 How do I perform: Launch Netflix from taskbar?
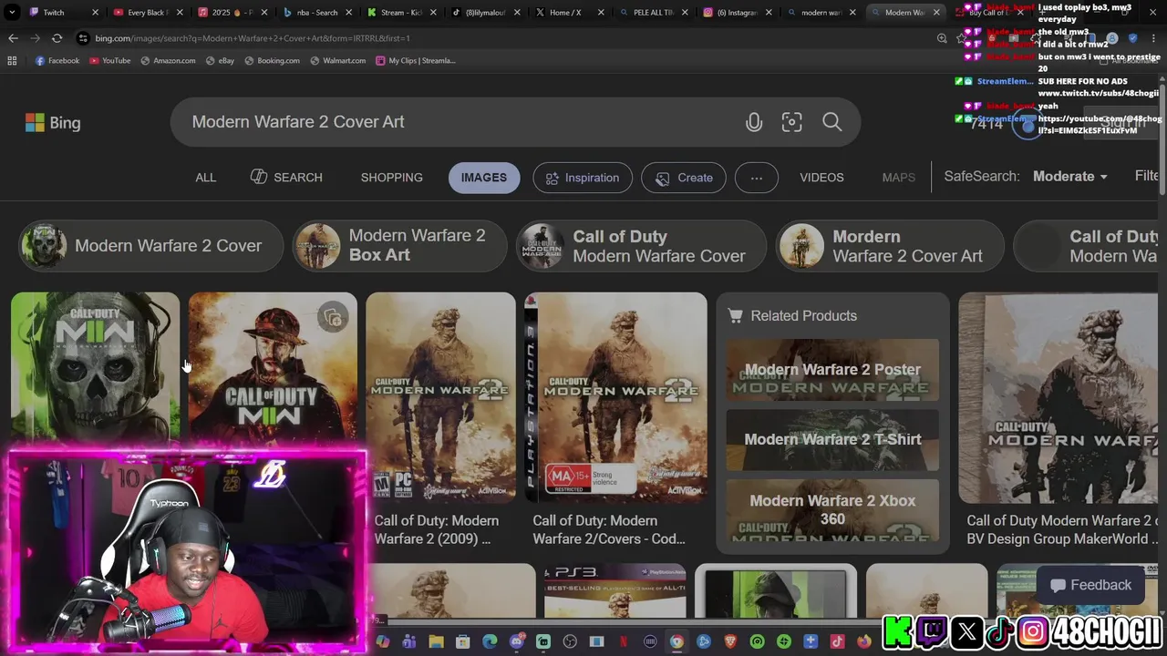pos(623,641)
